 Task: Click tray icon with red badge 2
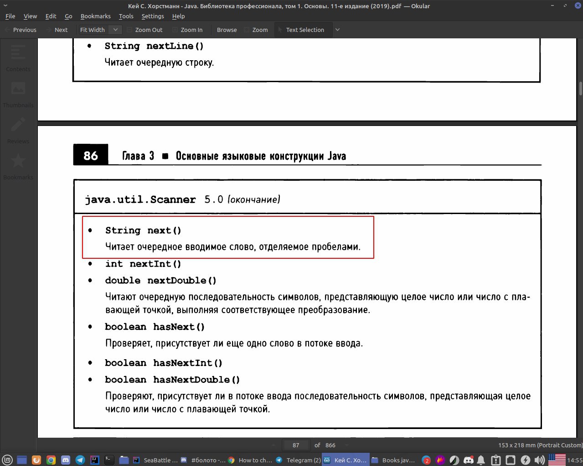tap(426, 460)
